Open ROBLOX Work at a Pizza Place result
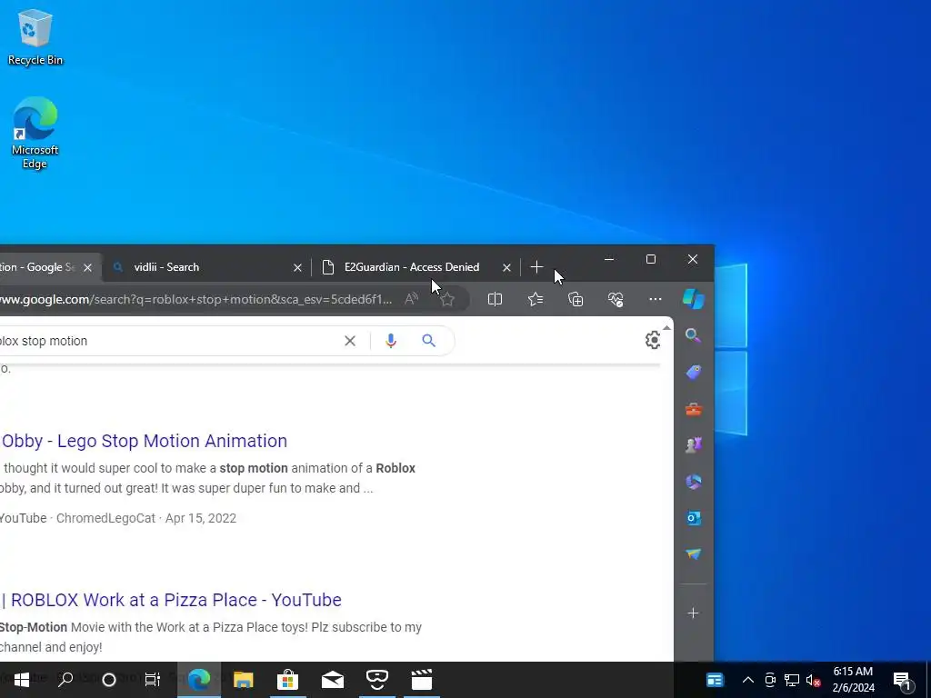The width and height of the screenshot is (931, 698). click(171, 600)
